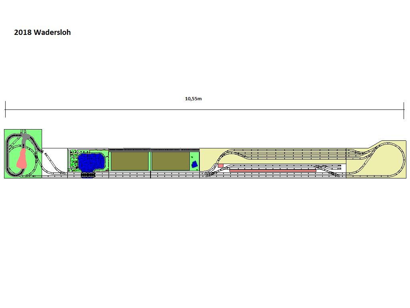Viewport: 410px width, 308px height.
Task: Click the small pink square building
Action: (x=220, y=166)
